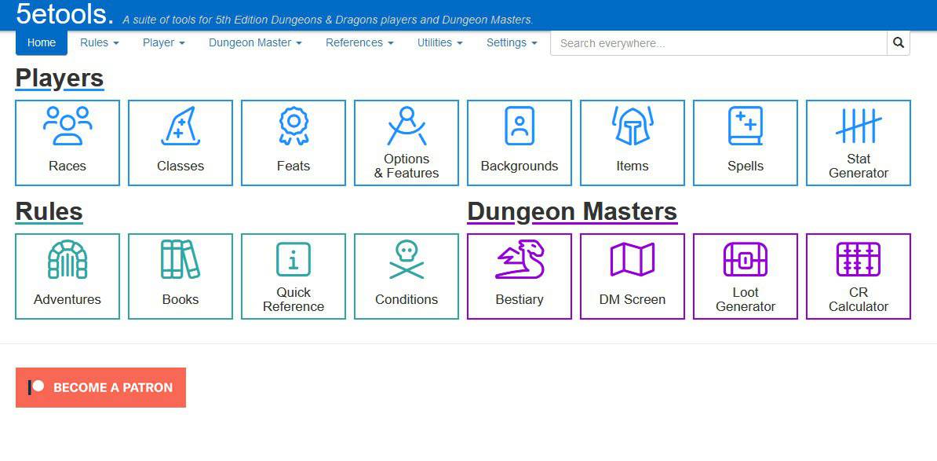Image resolution: width=937 pixels, height=461 pixels.
Task: Click the Bestiary dragon icon
Action: click(x=520, y=260)
